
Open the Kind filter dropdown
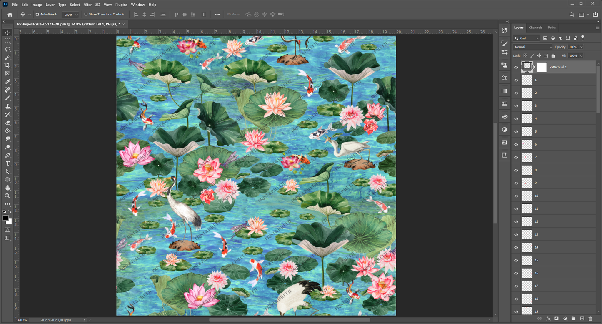tap(527, 38)
